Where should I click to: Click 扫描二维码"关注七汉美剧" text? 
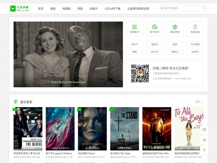point(171,68)
